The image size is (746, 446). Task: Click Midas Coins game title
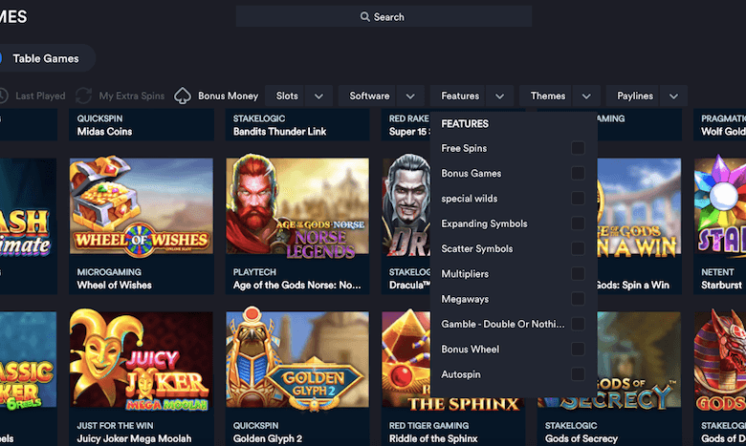104,132
